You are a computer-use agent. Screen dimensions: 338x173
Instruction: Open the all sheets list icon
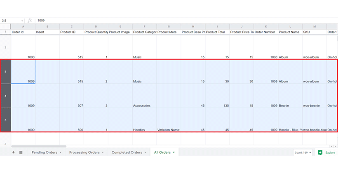pos(21,152)
